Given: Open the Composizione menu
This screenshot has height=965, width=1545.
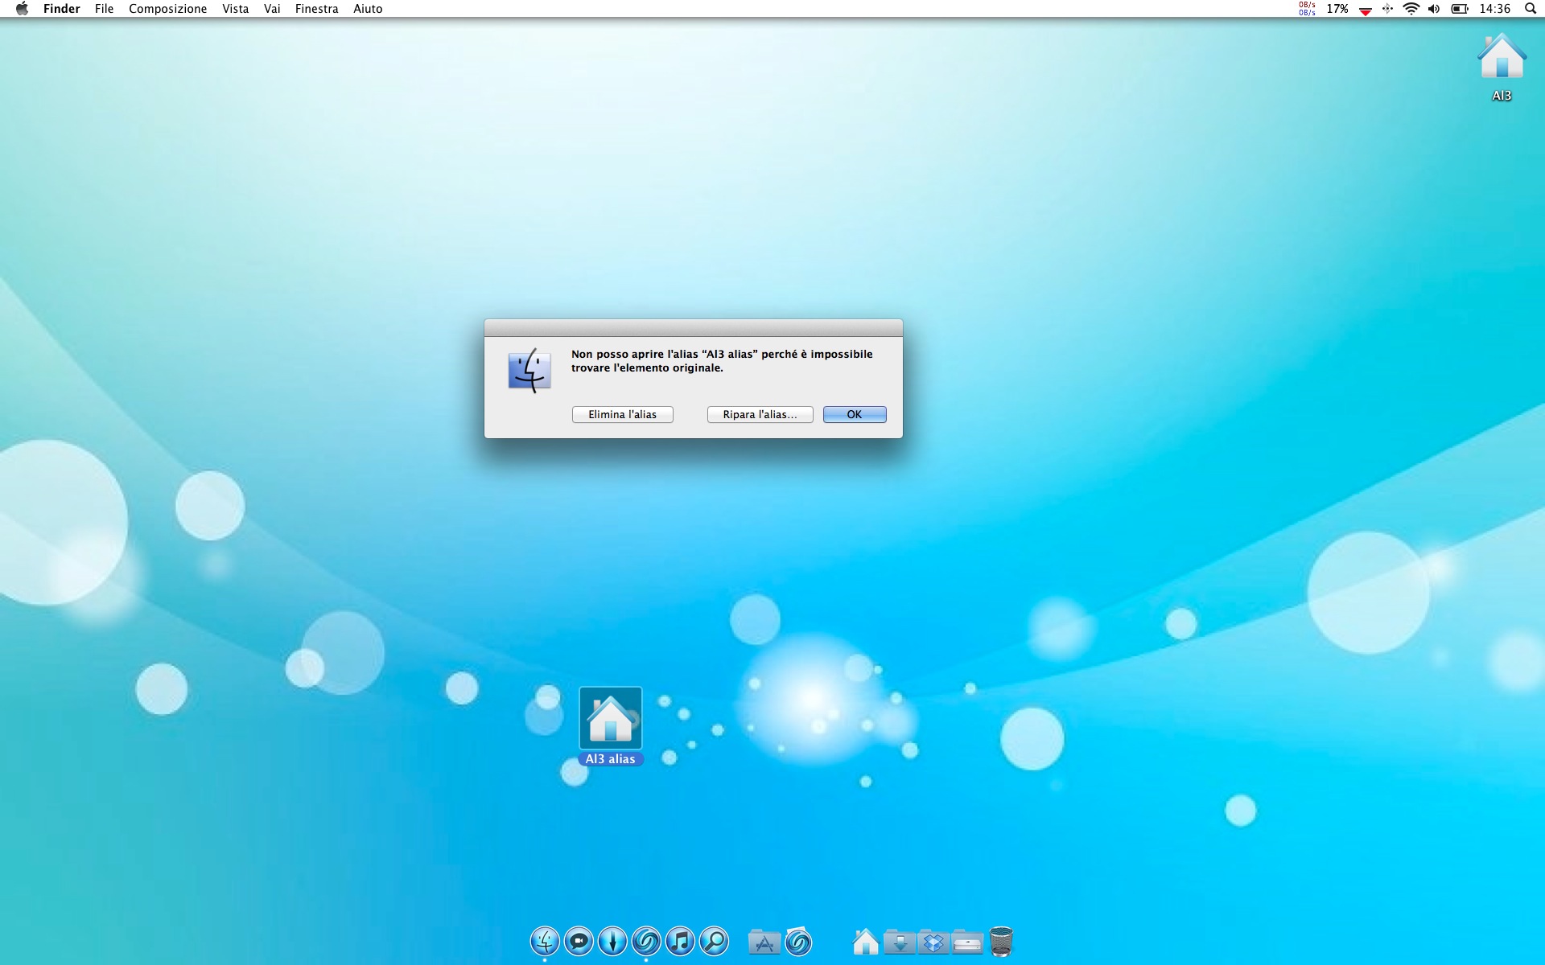Looking at the screenshot, I should coord(167,9).
